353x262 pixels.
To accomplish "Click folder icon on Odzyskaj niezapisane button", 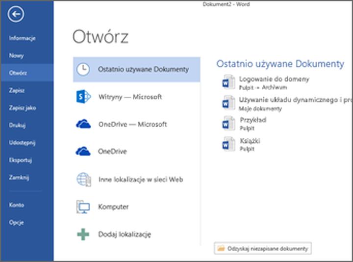I will coord(221,248).
